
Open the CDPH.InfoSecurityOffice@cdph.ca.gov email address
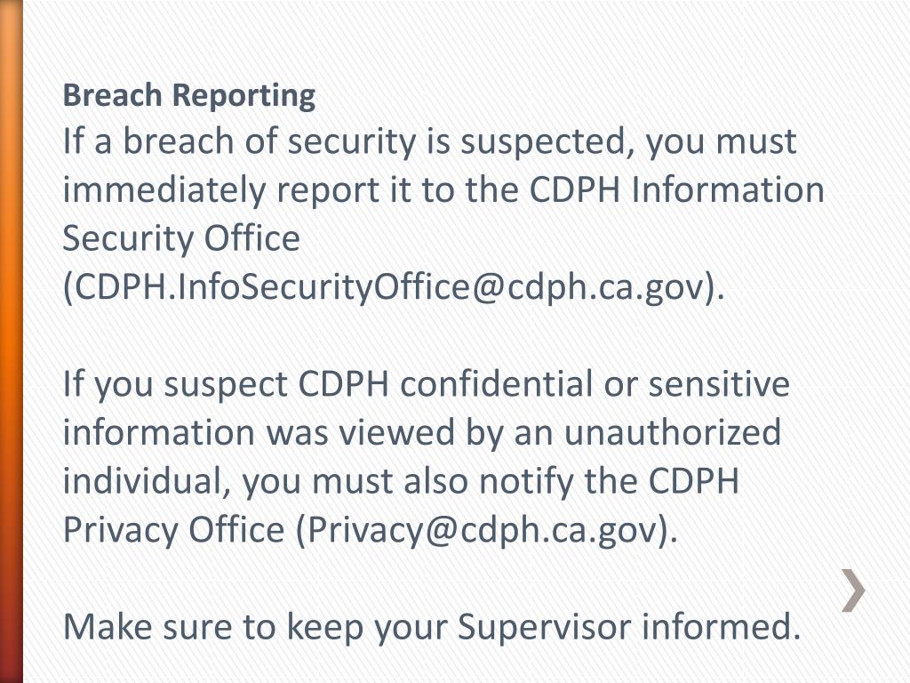coord(388,286)
